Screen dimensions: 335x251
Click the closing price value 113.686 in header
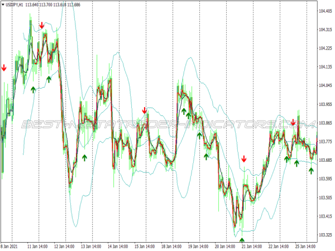(74, 4)
